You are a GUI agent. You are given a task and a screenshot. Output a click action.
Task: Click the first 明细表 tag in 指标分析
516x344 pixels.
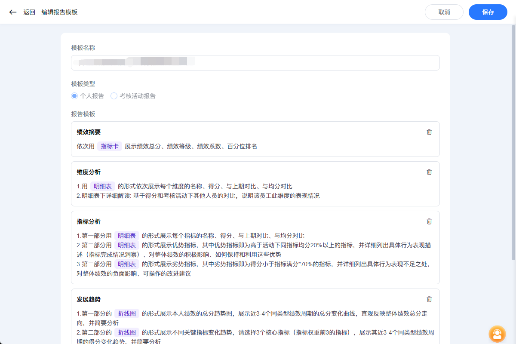127,236
